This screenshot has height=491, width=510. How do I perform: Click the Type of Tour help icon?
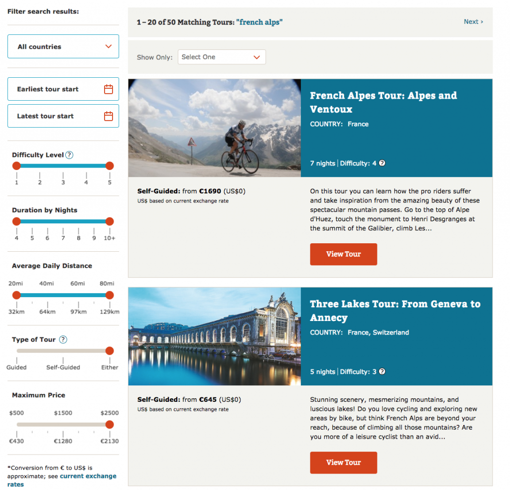pos(63,339)
